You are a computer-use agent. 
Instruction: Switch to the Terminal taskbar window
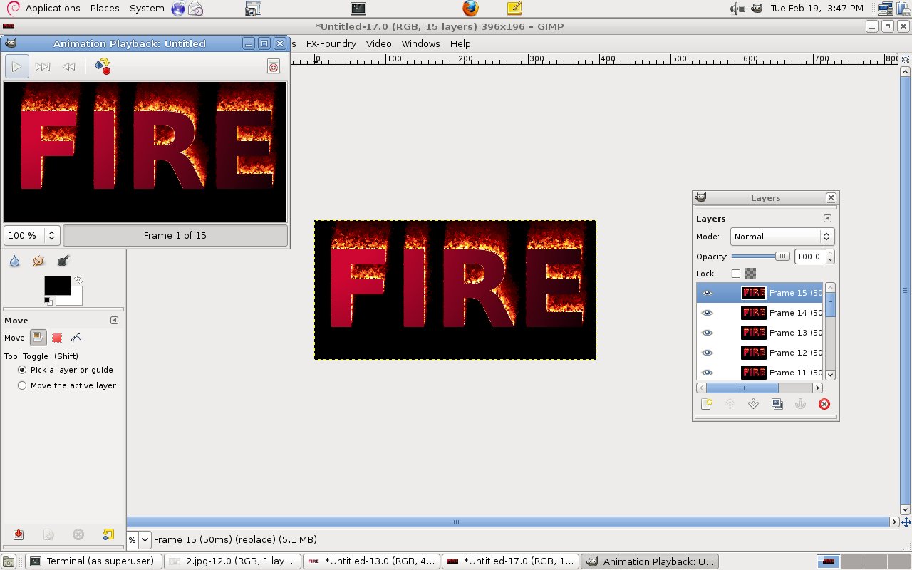93,561
